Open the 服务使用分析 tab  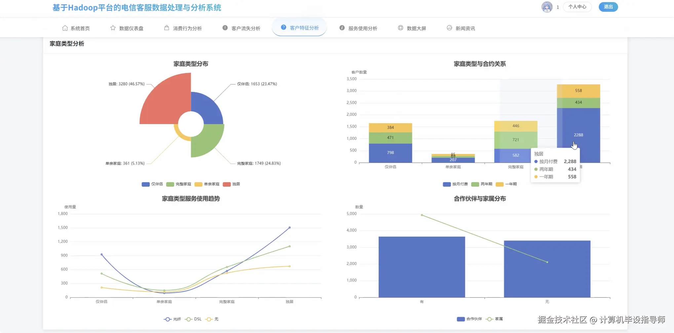pyautogui.click(x=359, y=28)
